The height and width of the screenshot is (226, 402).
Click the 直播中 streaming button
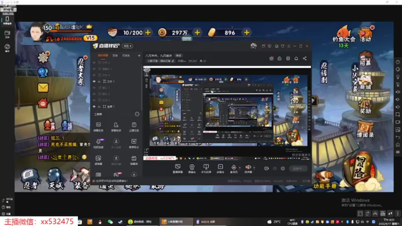[298, 168]
